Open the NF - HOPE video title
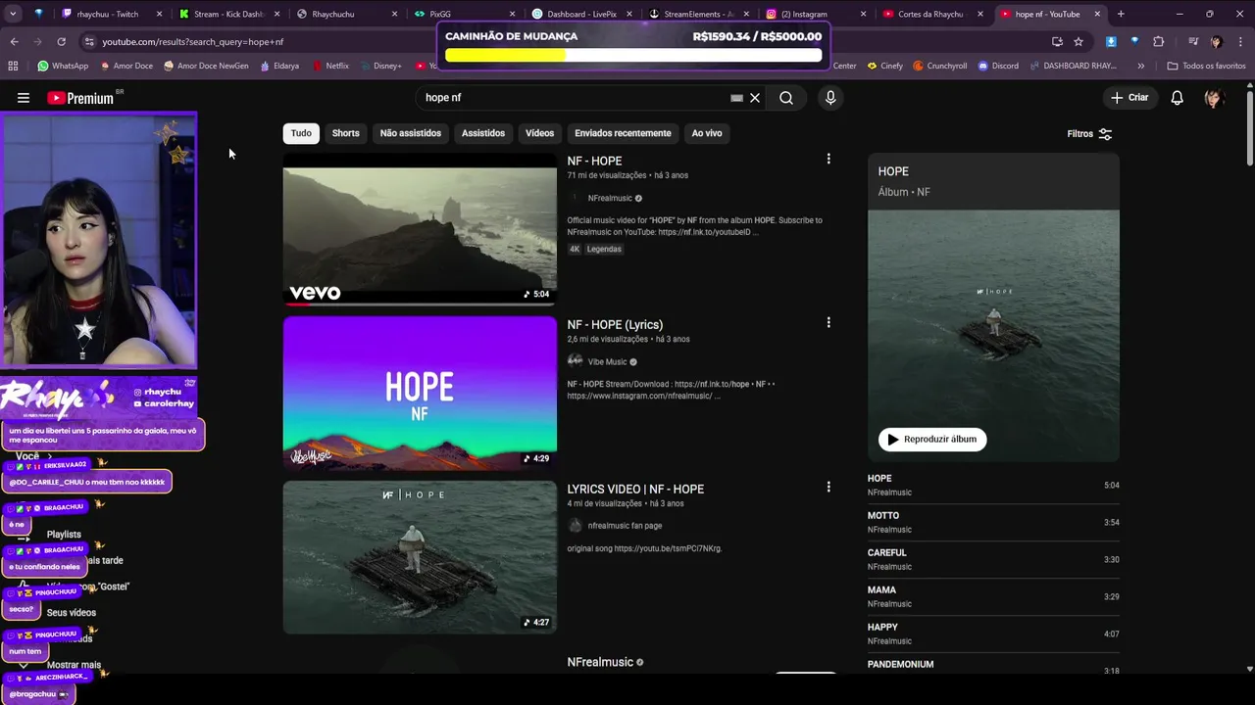This screenshot has height=705, width=1255. click(594, 161)
